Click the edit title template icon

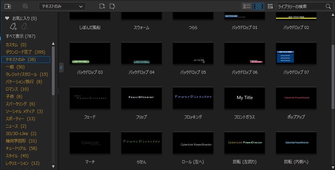112,6
